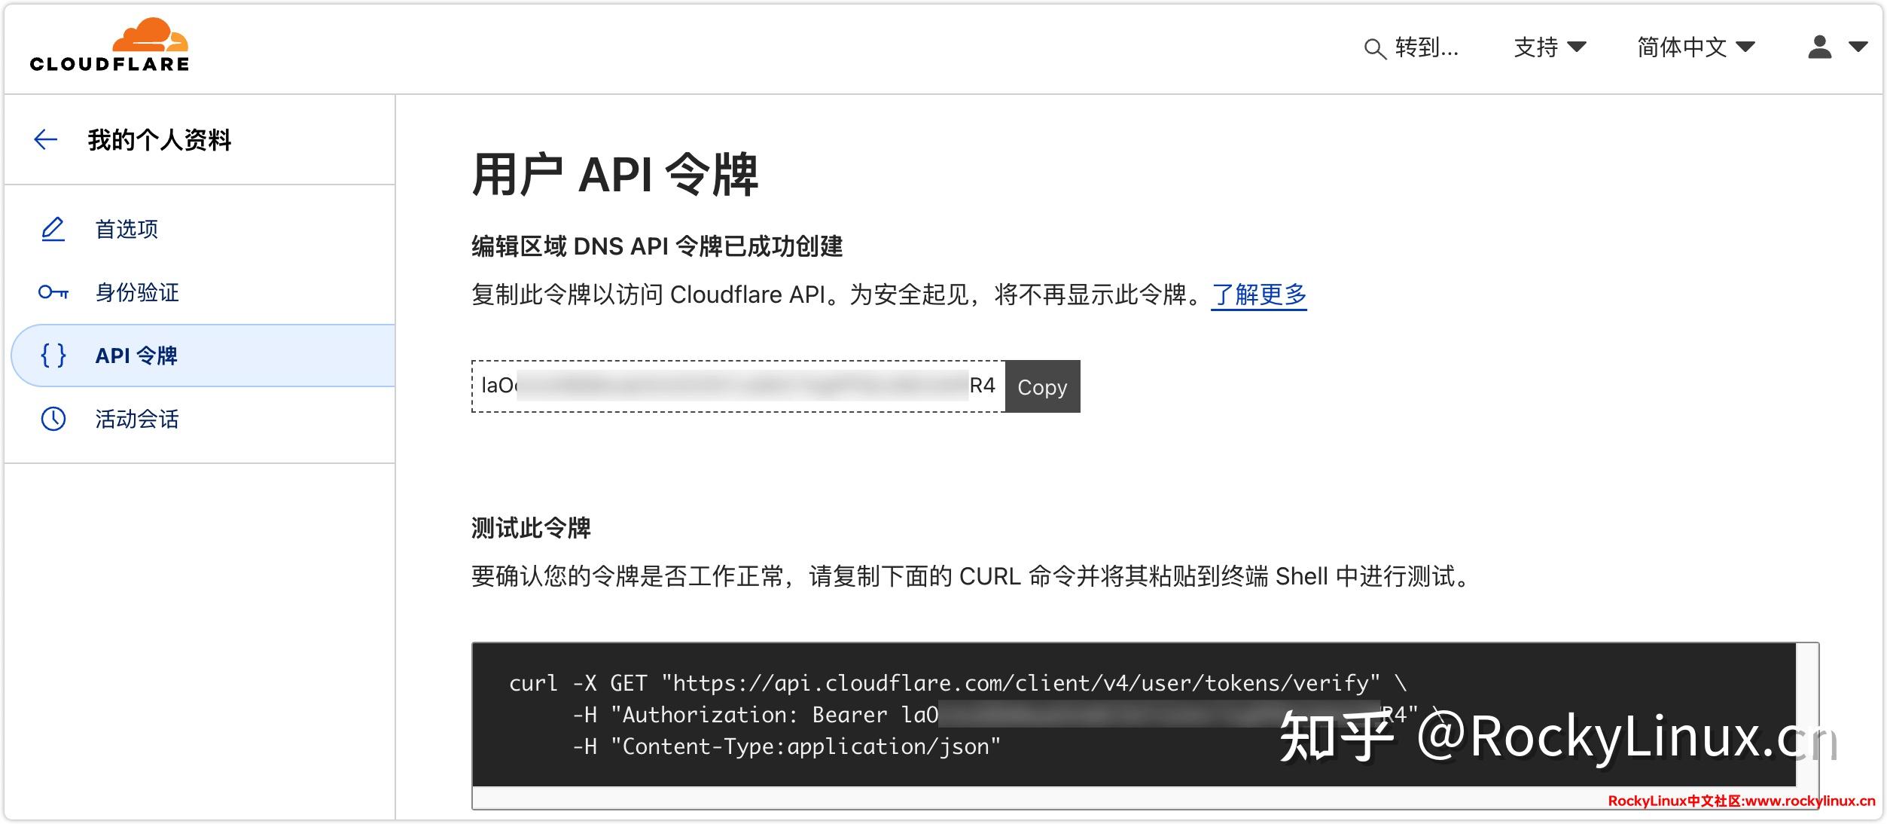Click the search magnifier icon
The image size is (1887, 824).
[x=1375, y=48]
